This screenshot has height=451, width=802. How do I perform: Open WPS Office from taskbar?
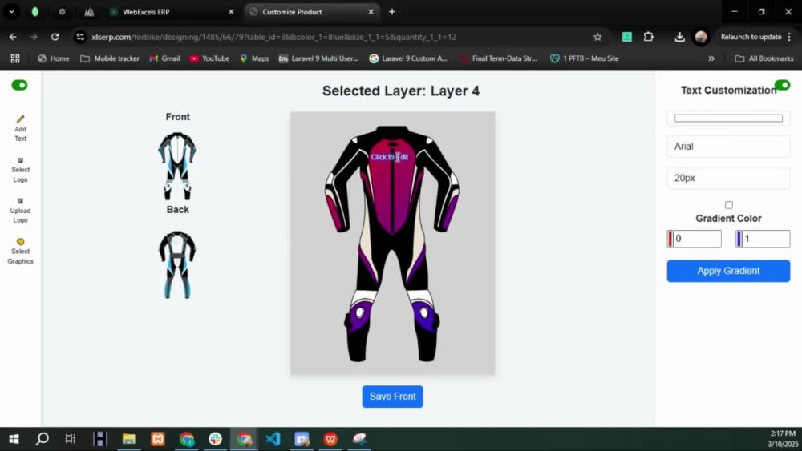[x=330, y=439]
